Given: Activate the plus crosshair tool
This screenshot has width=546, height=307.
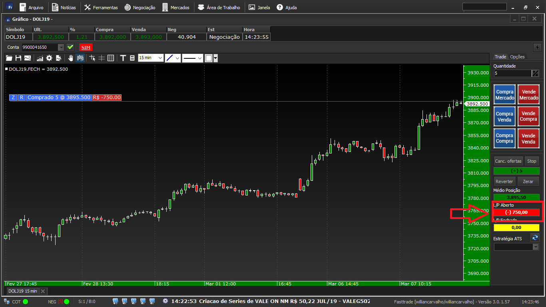Looking at the screenshot, I should (x=102, y=58).
